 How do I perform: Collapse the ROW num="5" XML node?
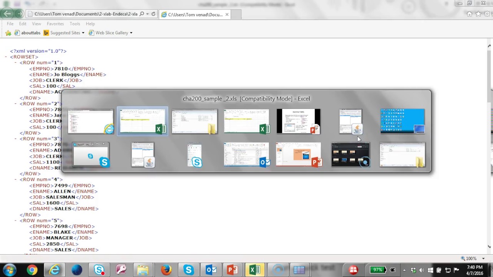[x=16, y=221]
